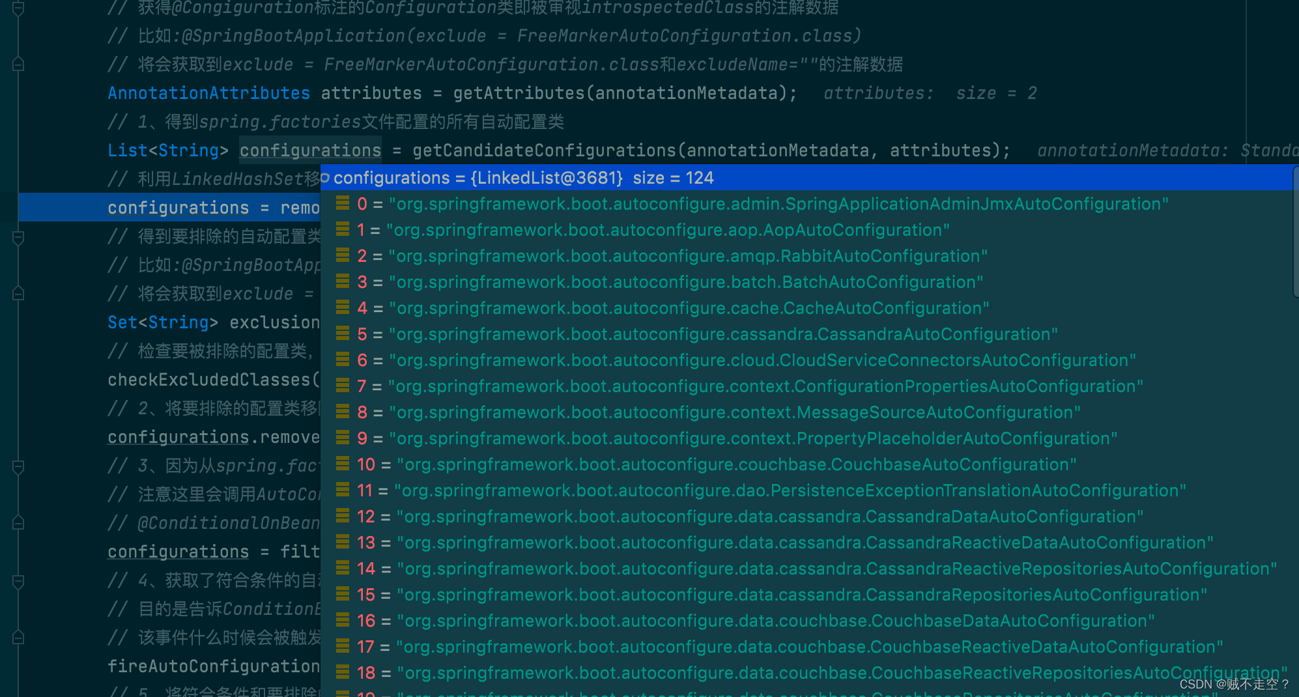Click the AnnotationAttributes type name
1299x697 pixels.
(208, 93)
